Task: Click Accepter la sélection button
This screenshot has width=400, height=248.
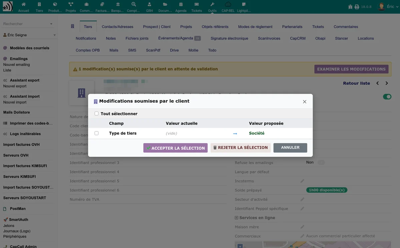Action: pyautogui.click(x=175, y=148)
